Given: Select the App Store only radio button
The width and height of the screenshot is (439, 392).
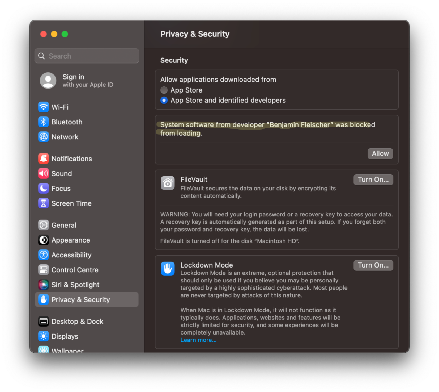Looking at the screenshot, I should [164, 90].
